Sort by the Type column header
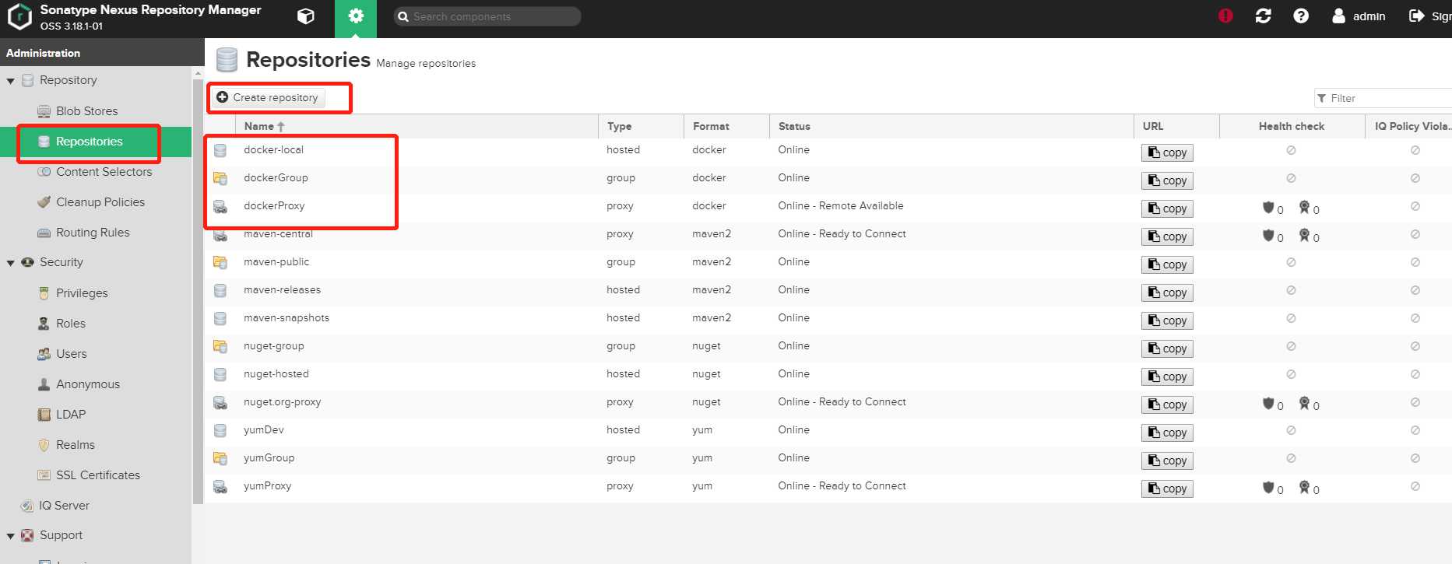The image size is (1452, 564). [x=641, y=126]
